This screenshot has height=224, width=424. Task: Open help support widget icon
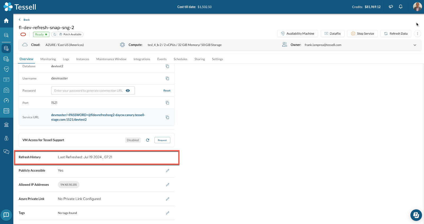coord(416,215)
